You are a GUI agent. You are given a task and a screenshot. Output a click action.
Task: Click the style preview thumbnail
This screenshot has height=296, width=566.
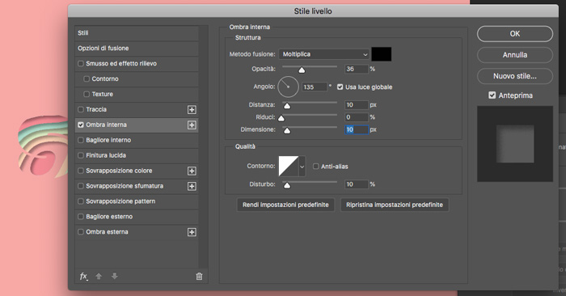click(515, 144)
